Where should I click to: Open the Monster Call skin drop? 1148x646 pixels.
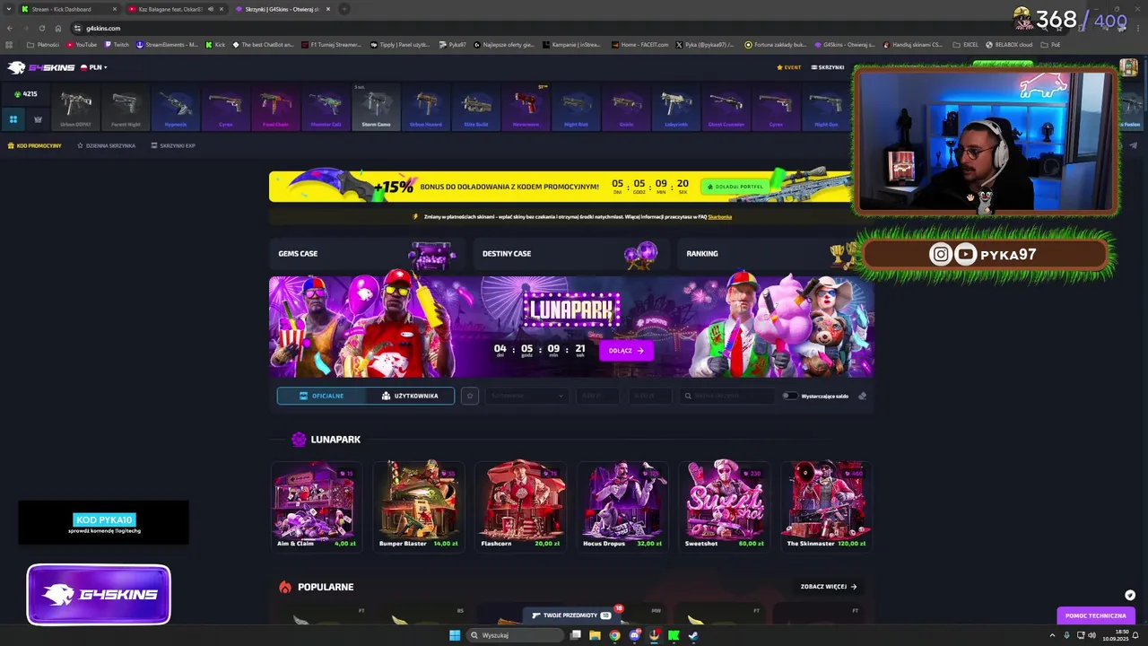[x=326, y=109]
